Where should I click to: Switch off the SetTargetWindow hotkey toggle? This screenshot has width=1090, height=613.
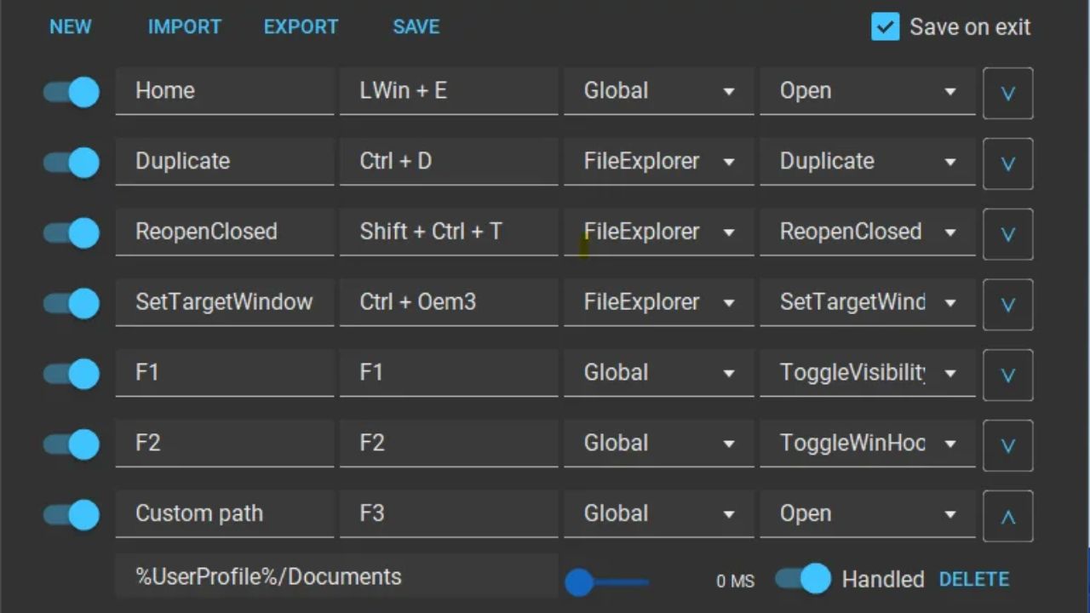pyautogui.click(x=72, y=303)
